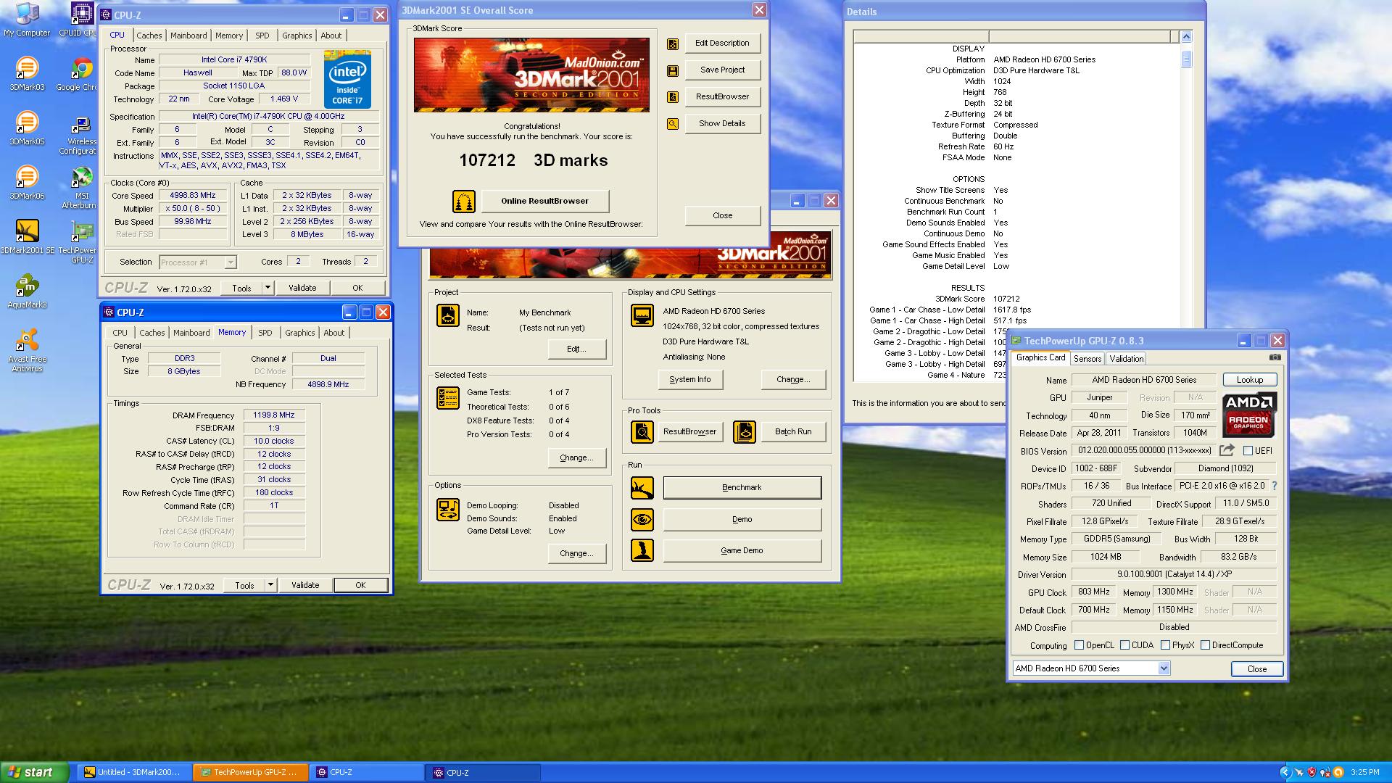
Task: Open the TechPowerUp GPU-Z desktop icon
Action: click(80, 242)
